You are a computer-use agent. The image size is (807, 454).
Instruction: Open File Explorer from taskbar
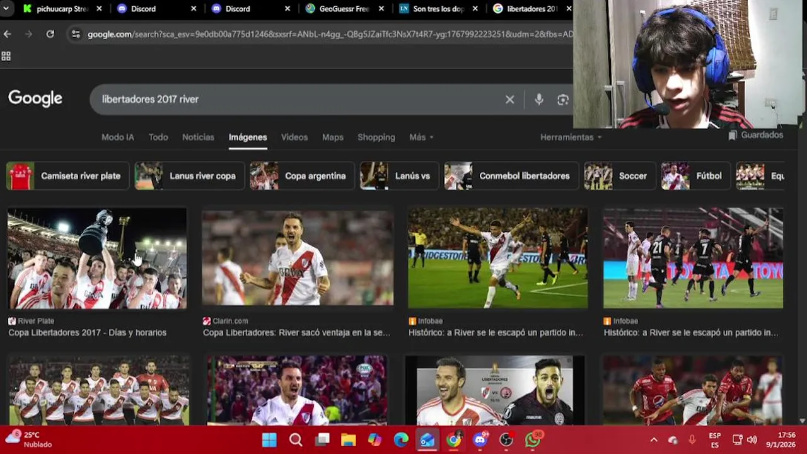click(x=348, y=439)
